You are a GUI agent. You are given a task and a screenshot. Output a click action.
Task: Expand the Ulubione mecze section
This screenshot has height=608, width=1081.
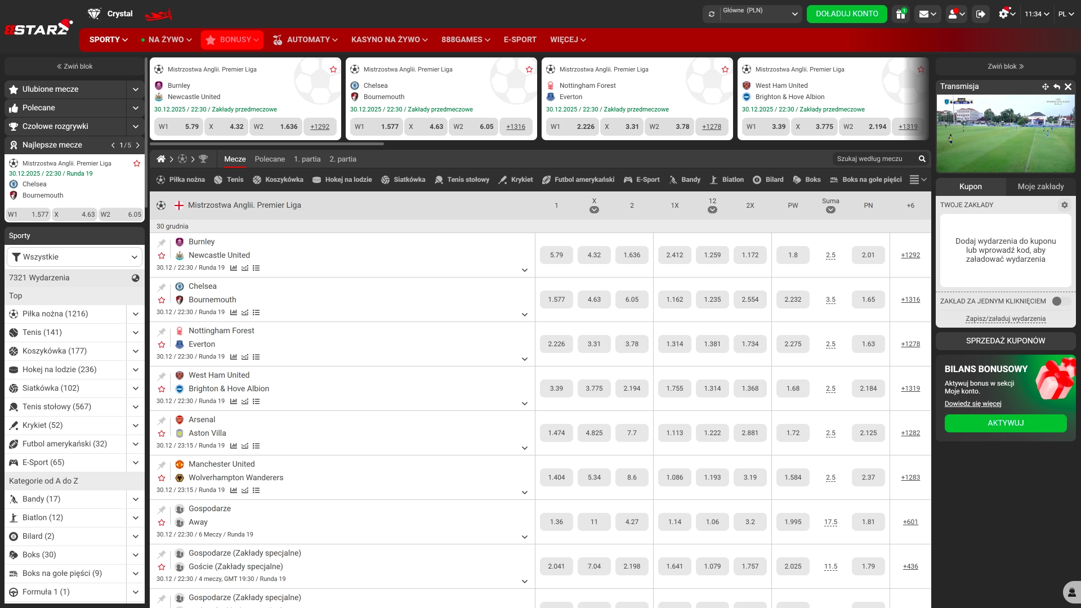coord(135,89)
